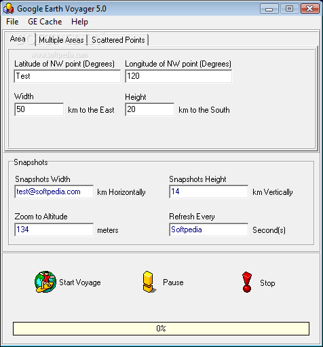Viewport: 323px width, 347px height.
Task: Click the 'Second(s)' unit label
Action: 269,230
